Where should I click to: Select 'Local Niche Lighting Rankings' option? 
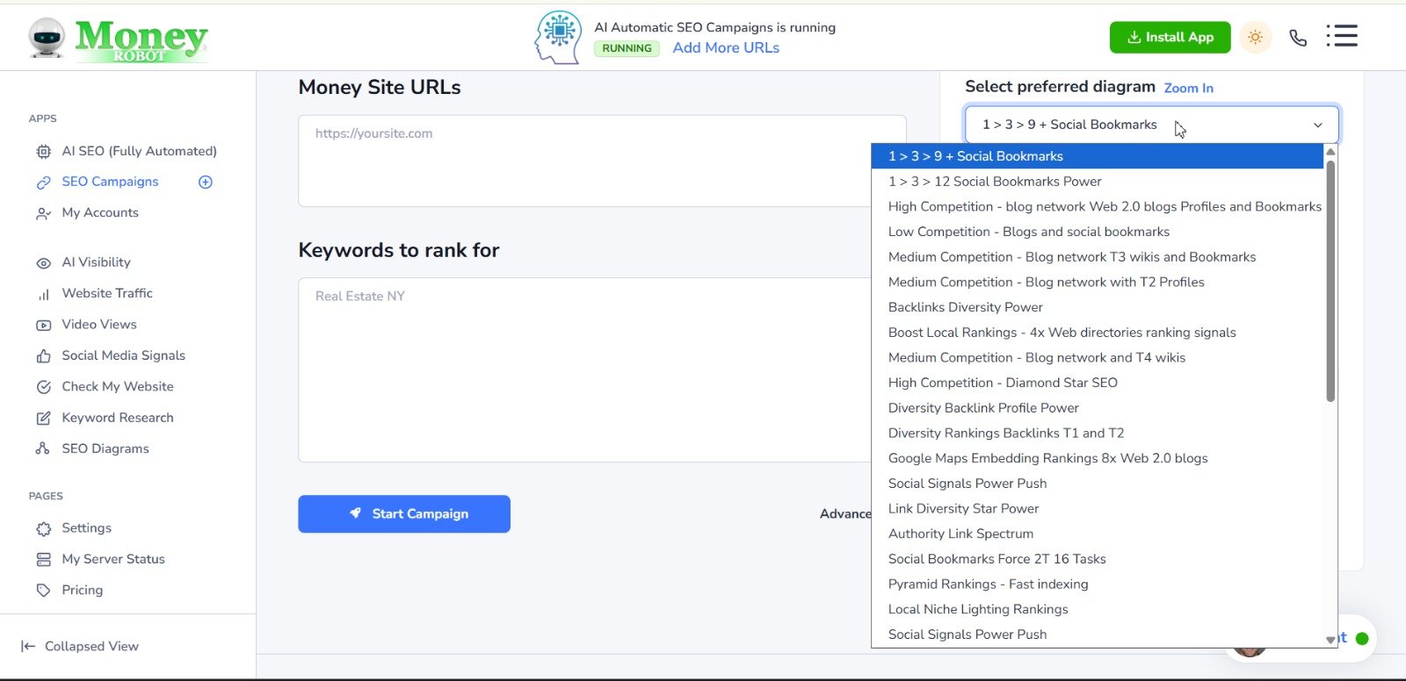click(x=1097, y=610)
